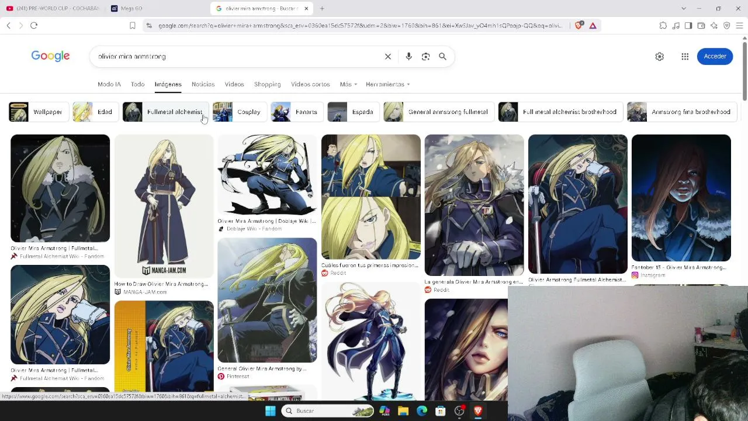Go back with the browser back arrow
The image size is (748, 421).
pyautogui.click(x=8, y=26)
